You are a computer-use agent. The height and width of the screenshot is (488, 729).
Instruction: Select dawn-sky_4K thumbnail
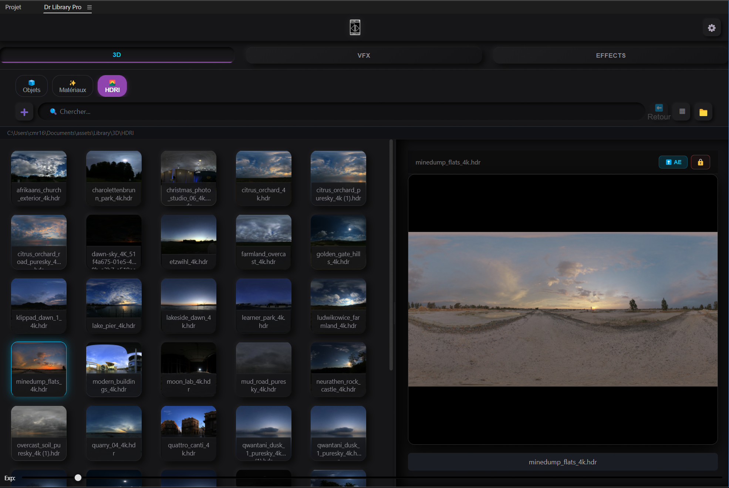pos(114,242)
